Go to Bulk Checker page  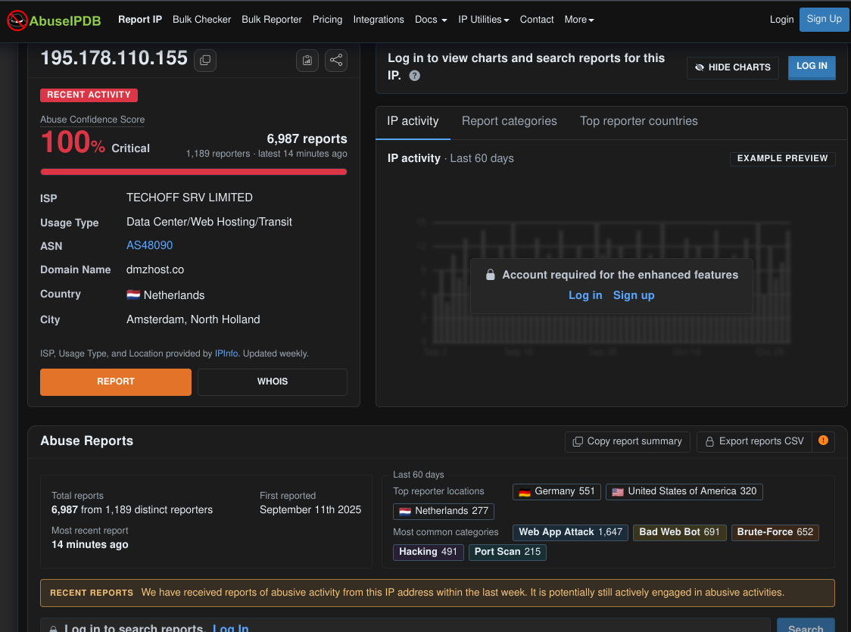(x=202, y=20)
